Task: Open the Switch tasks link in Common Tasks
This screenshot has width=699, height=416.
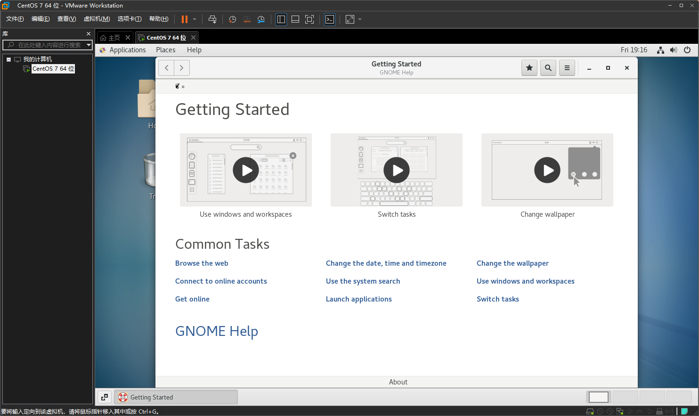Action: (498, 299)
